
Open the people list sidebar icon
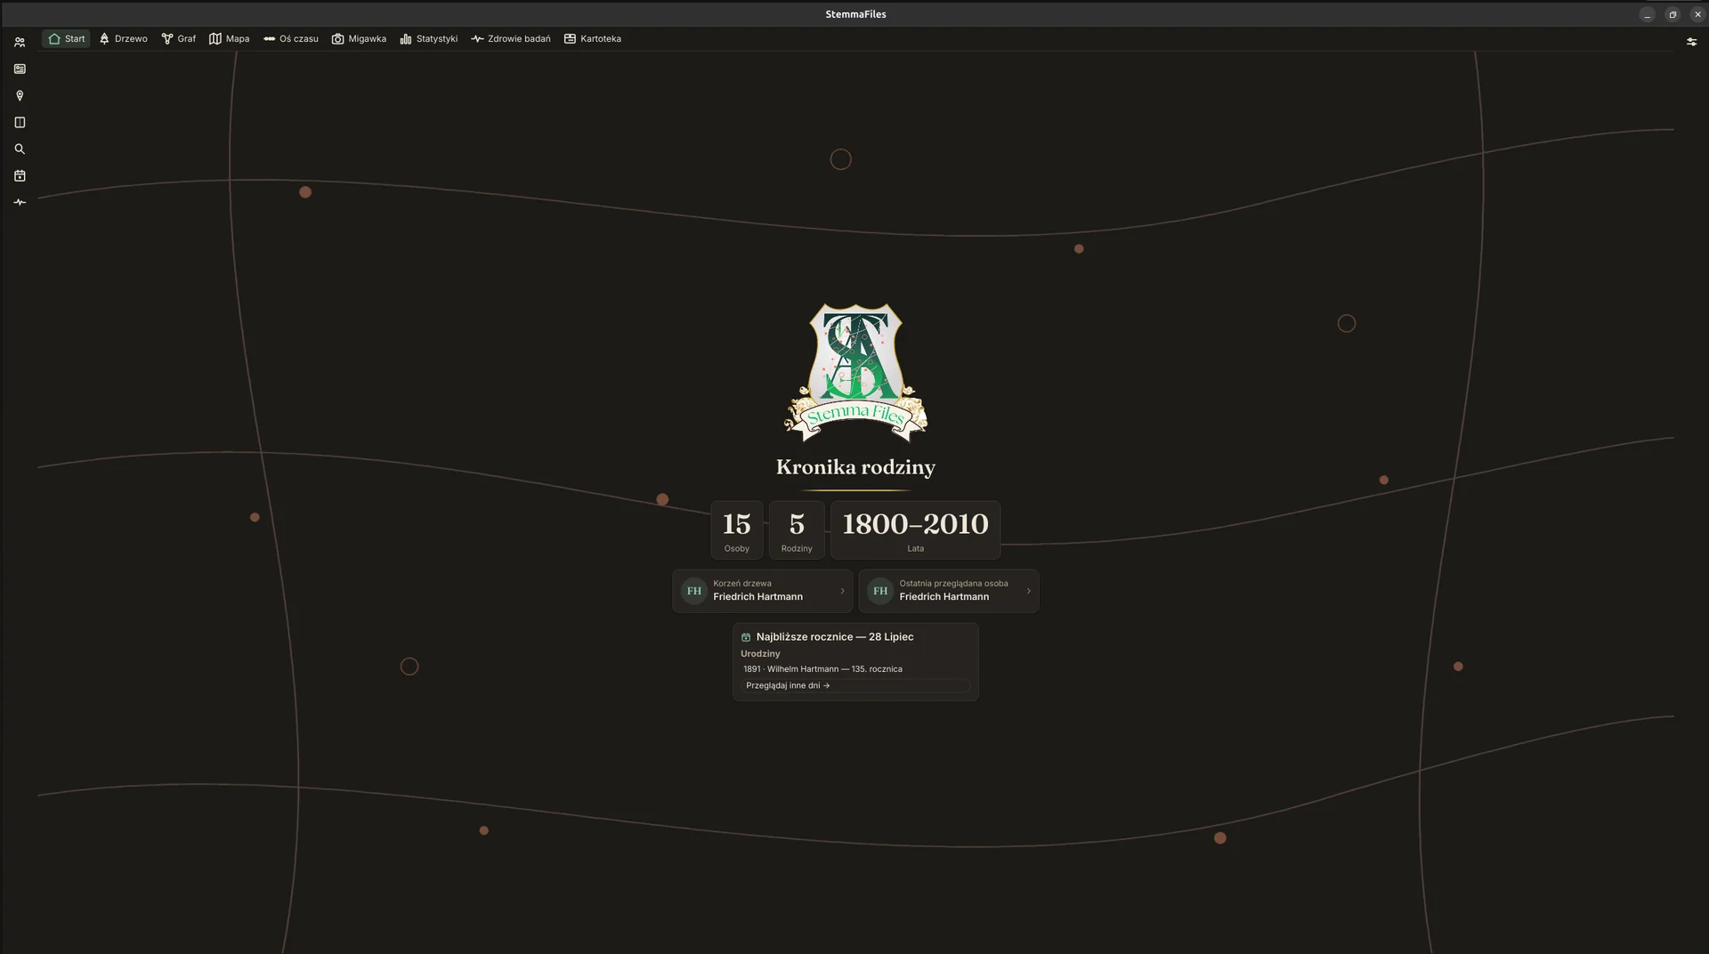pos(20,42)
